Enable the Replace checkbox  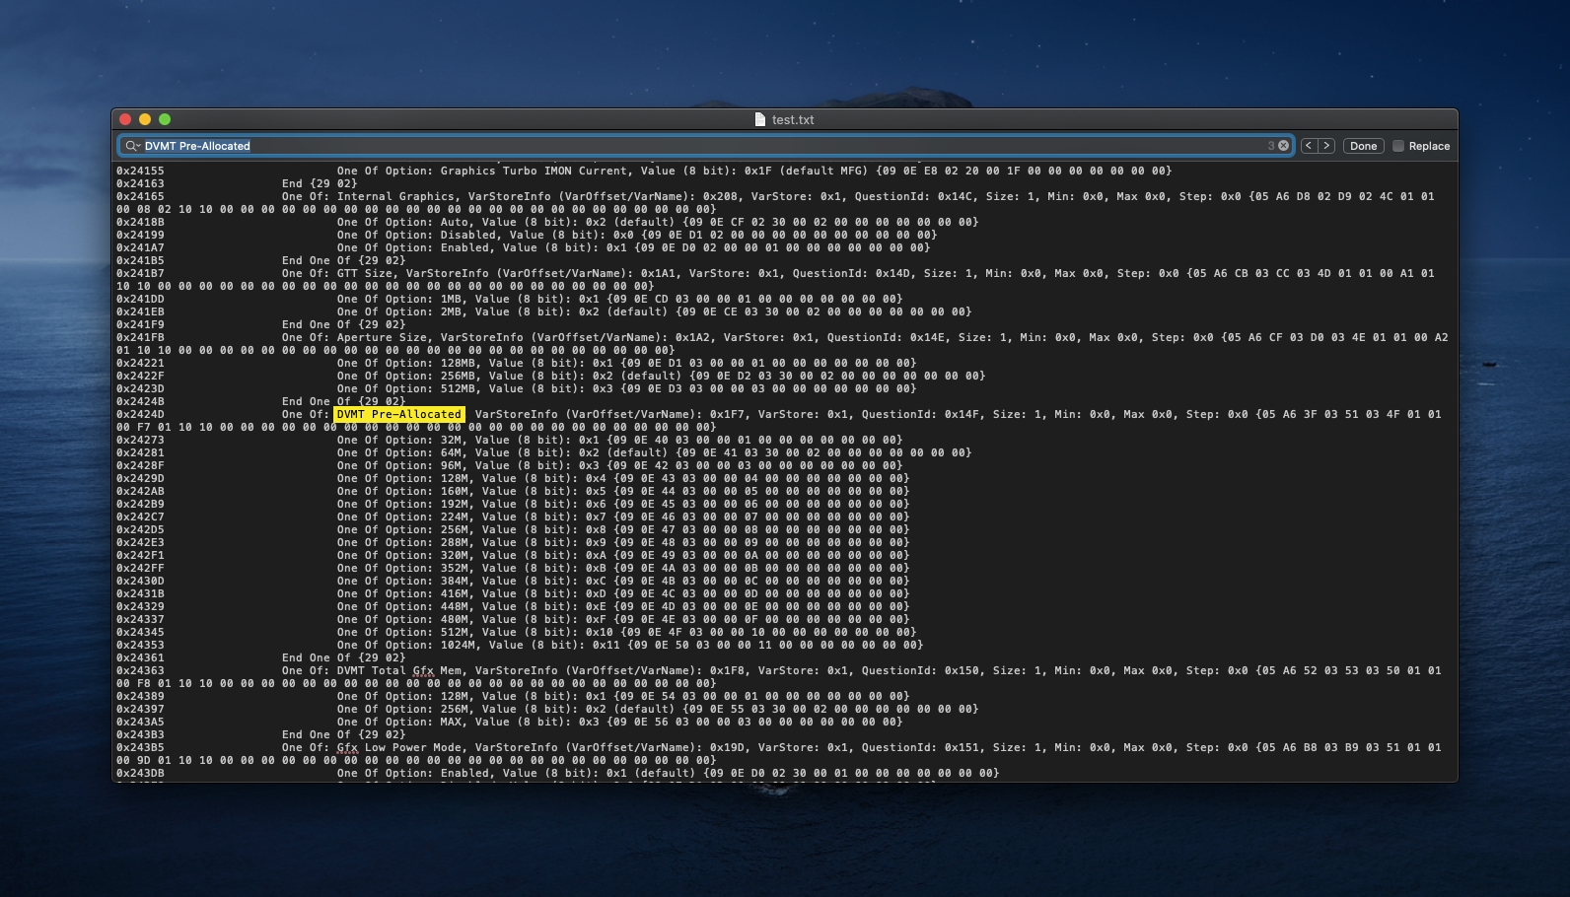pyautogui.click(x=1397, y=146)
